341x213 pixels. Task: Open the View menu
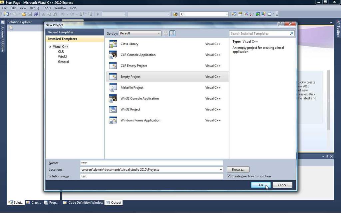23,8
